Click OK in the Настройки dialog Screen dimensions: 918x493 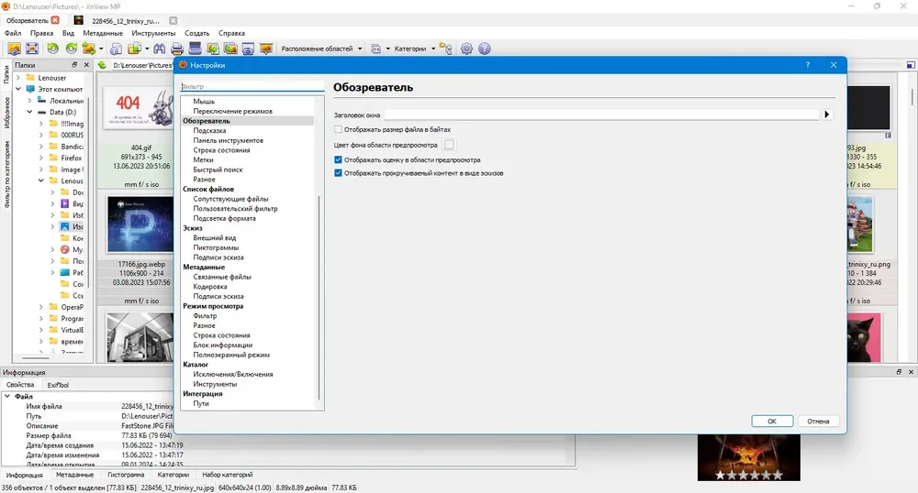[772, 422]
